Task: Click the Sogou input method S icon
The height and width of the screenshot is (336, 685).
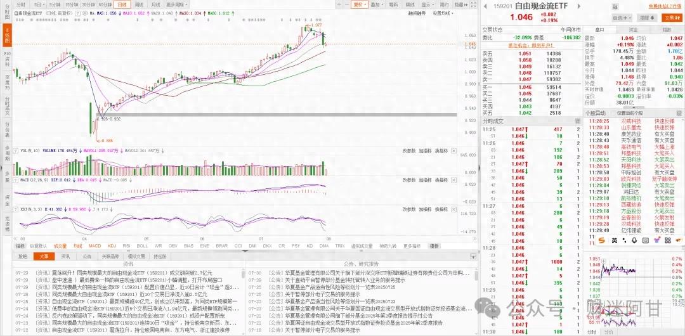Action: coord(601,240)
